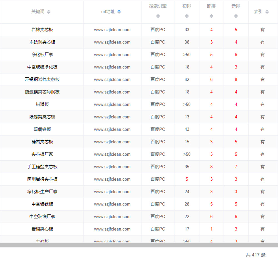Open the URL in the 中空玻镁厂家 row
This screenshot has height=262, width=278.
pos(112,217)
